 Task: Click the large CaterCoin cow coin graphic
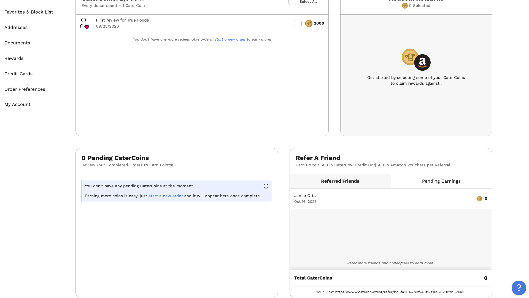(409, 57)
